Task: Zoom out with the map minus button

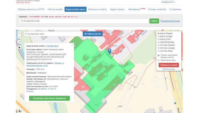Action: point(19,37)
